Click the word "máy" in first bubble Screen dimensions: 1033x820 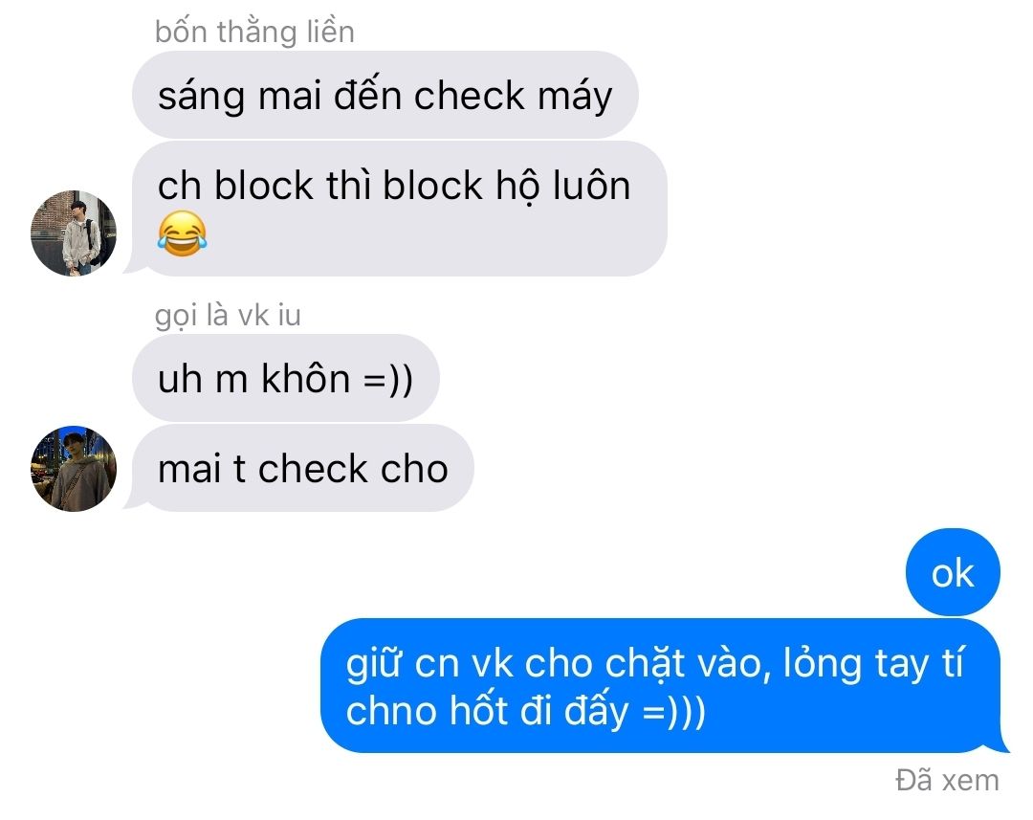[575, 98]
